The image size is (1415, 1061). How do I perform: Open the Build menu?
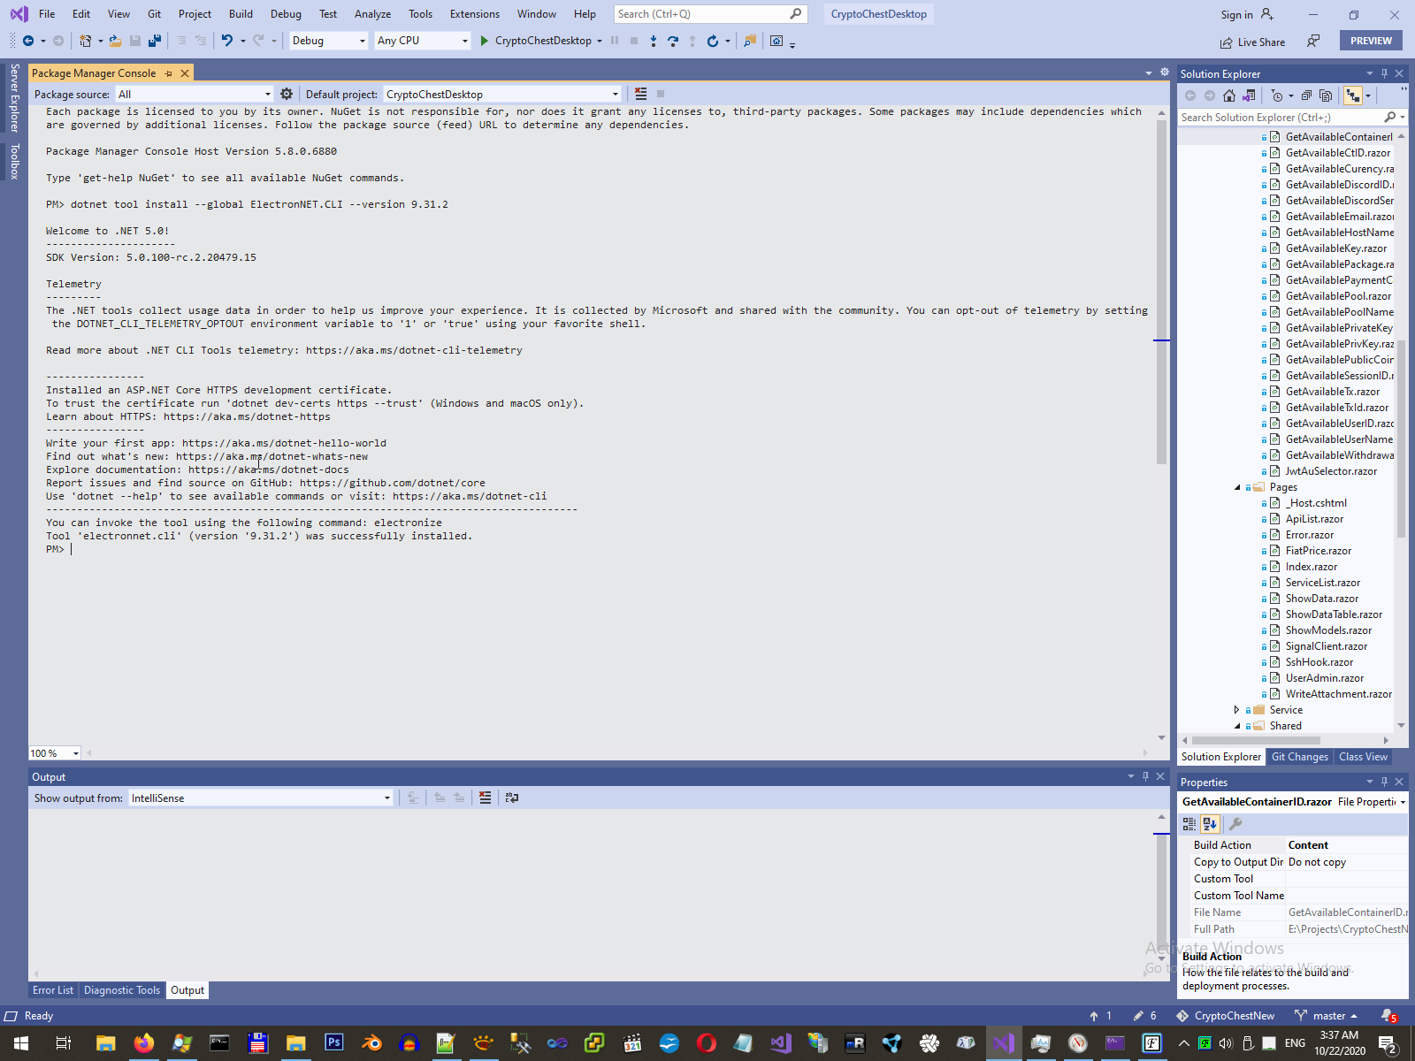coord(241,14)
